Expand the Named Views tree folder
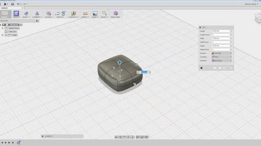Screen dimensions: 261x146 pos(2,28)
